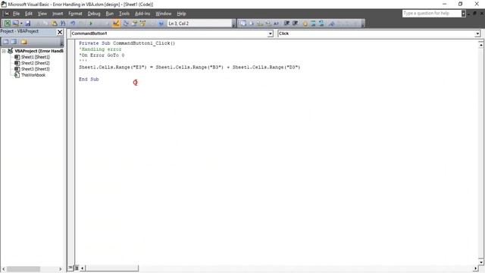The width and height of the screenshot is (485, 273).
Task: Switch to Procedure View at code bottom
Action: pyautogui.click(x=70, y=268)
